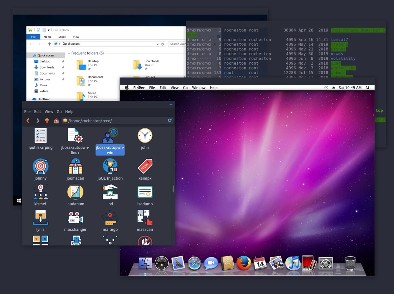Click the Windows Start button
Viewport: 394px width, 294px height.
(x=19, y=200)
